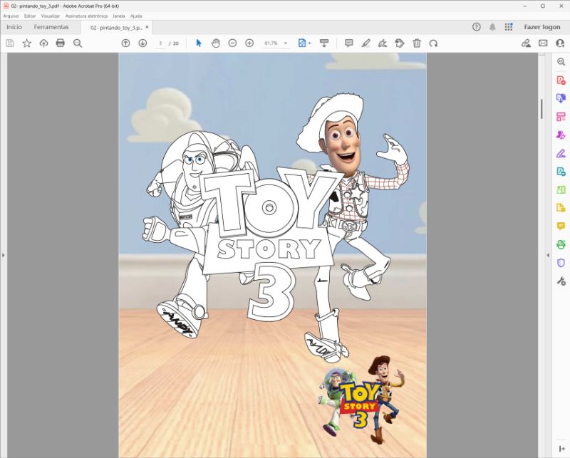Switch to the Ferramentas tab
Viewport: 570px width, 458px height.
tap(51, 27)
